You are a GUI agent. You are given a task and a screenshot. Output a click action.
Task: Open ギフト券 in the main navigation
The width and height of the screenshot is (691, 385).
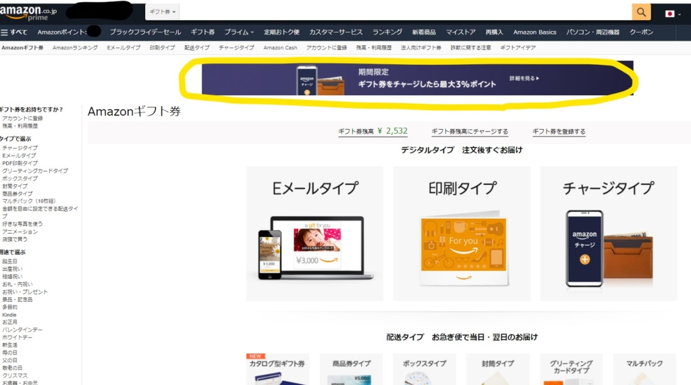coord(202,32)
